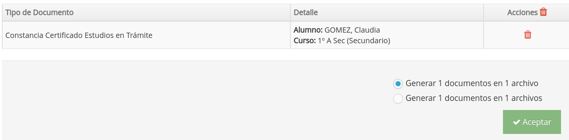Click the green Aceptar button
This screenshot has height=140, width=569.
pyautogui.click(x=532, y=122)
